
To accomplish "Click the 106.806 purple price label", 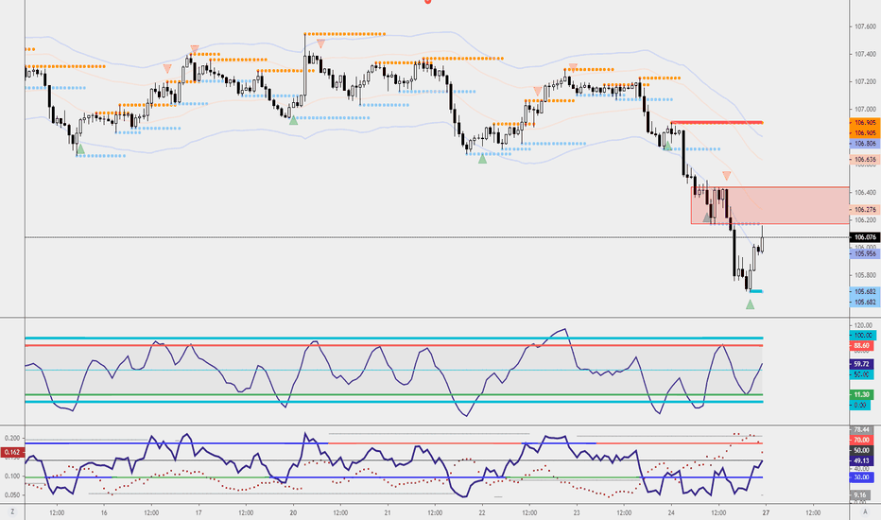I will (x=865, y=144).
